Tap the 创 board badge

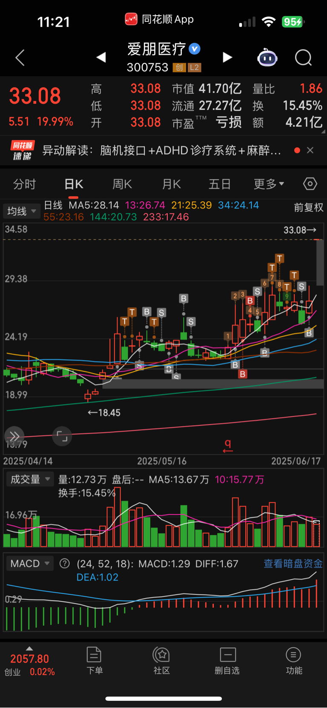point(179,67)
